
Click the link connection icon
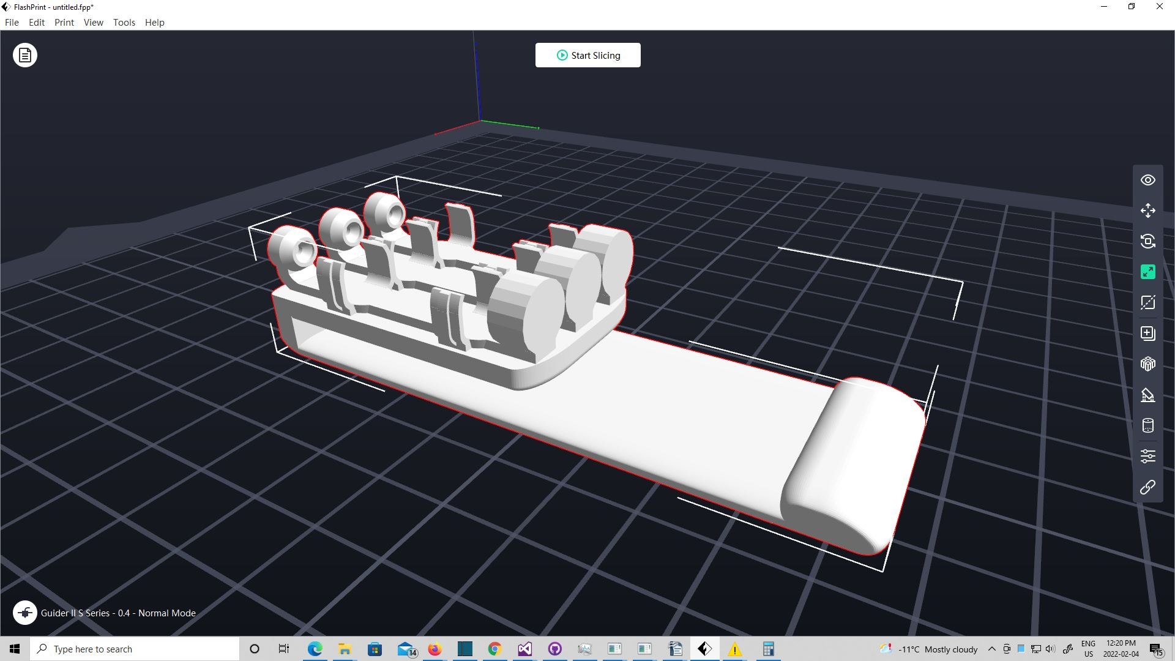[x=1147, y=487]
